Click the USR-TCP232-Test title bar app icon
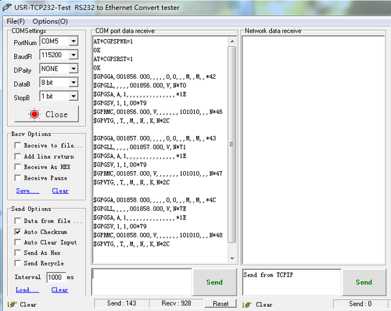 [x=7, y=7]
